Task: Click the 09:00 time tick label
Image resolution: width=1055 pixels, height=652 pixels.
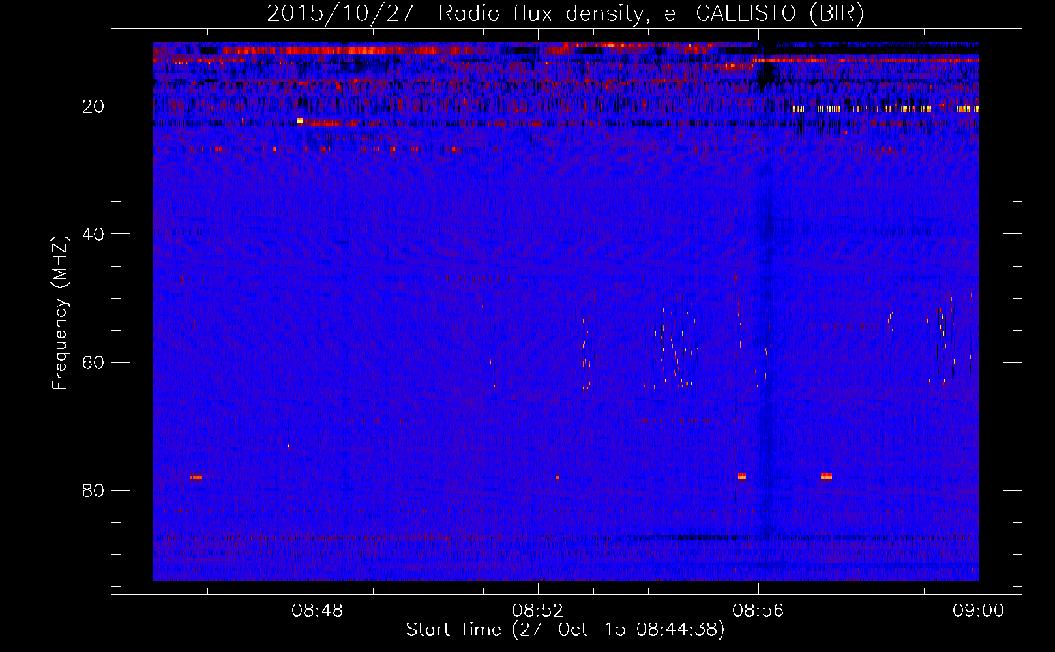Action: pyautogui.click(x=979, y=611)
